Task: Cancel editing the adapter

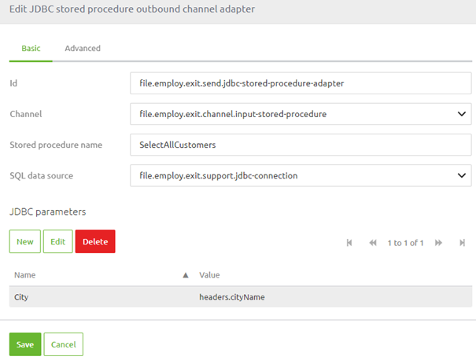Action: (64, 344)
